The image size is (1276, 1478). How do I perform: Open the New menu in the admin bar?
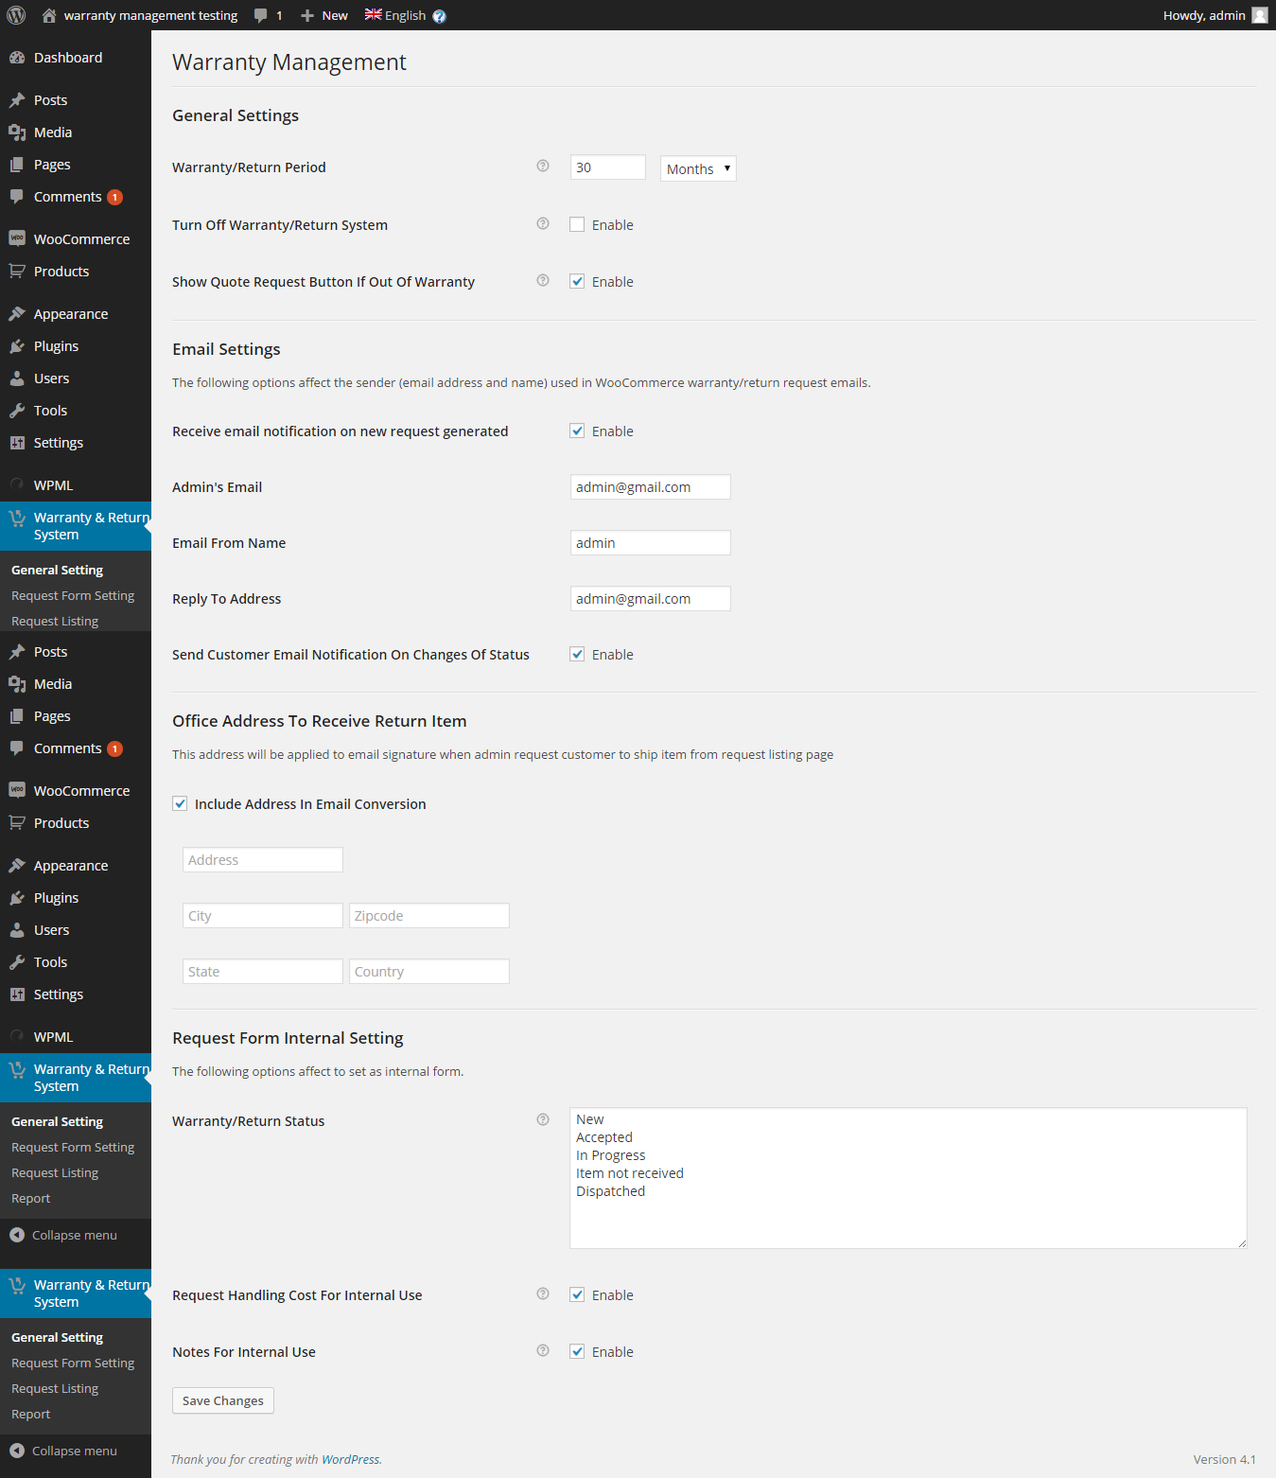point(324,15)
